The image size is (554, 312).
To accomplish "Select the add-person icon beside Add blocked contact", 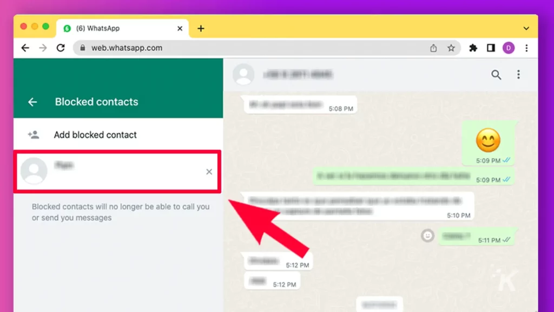I will tap(34, 135).
